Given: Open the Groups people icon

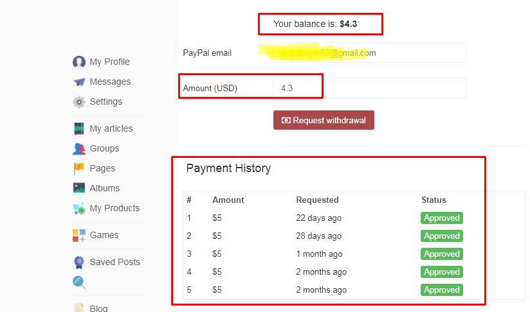Looking at the screenshot, I should coord(79,148).
